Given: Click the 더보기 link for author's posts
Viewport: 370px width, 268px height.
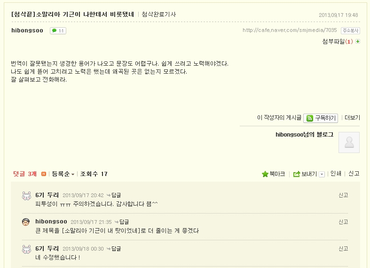Looking at the screenshot, I should 352,118.
